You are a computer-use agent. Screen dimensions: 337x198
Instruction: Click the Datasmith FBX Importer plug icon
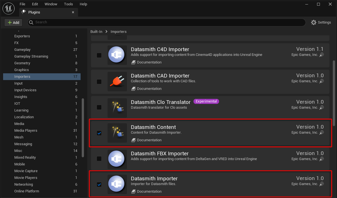(x=117, y=159)
